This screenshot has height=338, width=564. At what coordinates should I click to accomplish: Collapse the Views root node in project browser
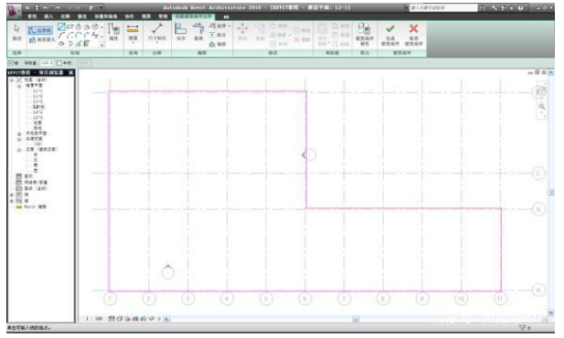[12, 80]
